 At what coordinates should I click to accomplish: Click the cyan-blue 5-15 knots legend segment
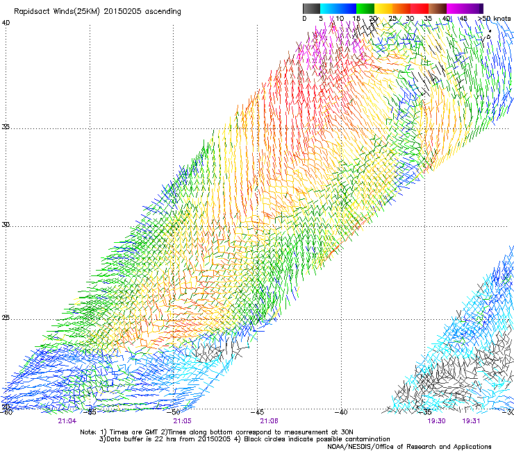click(x=338, y=8)
